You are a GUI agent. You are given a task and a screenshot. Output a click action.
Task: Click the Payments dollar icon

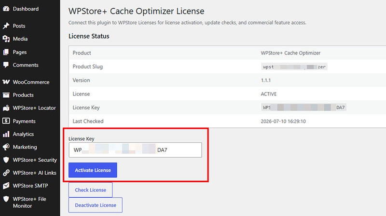click(x=6, y=121)
